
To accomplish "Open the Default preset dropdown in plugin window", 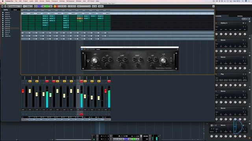I will (103, 49).
